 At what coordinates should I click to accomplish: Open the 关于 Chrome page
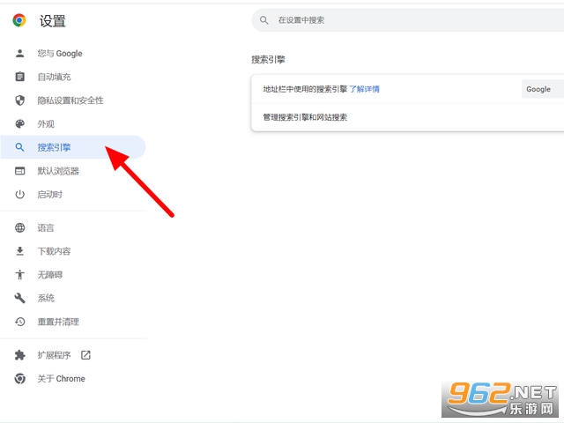[x=61, y=379]
